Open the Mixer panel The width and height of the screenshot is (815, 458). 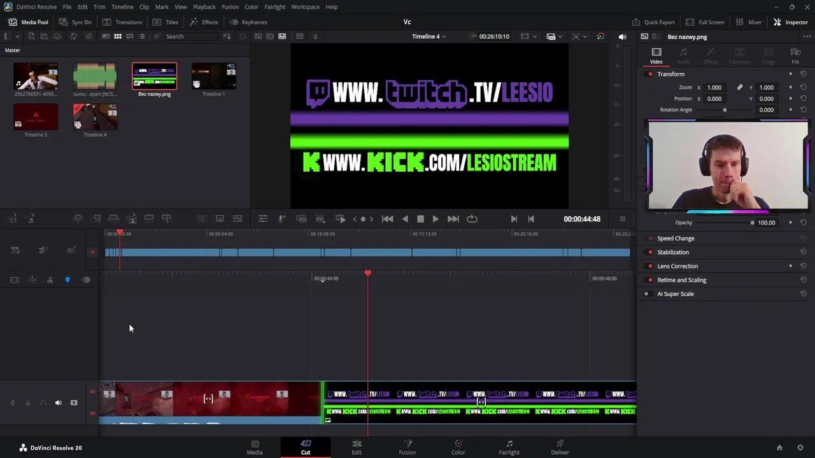(x=749, y=22)
